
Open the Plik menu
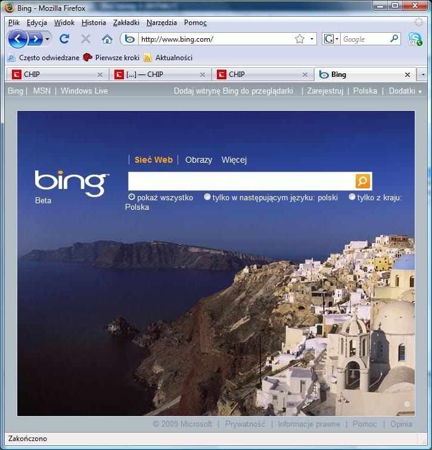pyautogui.click(x=14, y=23)
